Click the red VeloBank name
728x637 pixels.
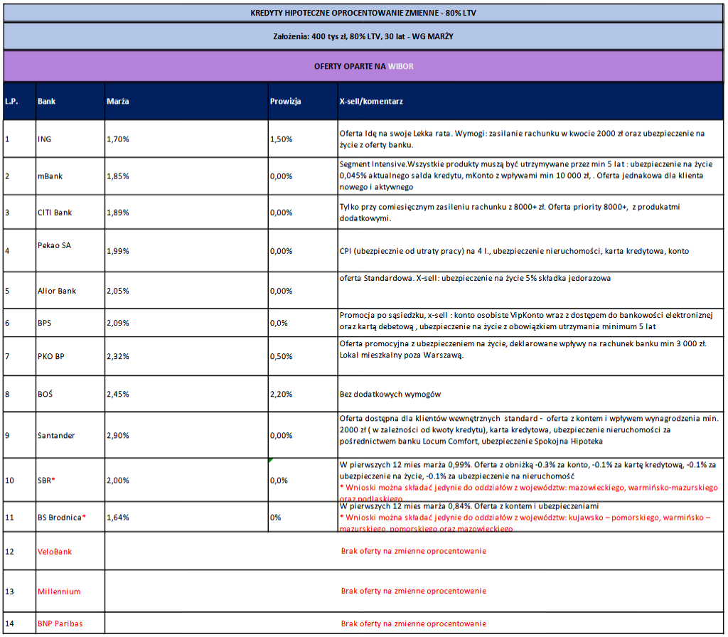point(55,551)
